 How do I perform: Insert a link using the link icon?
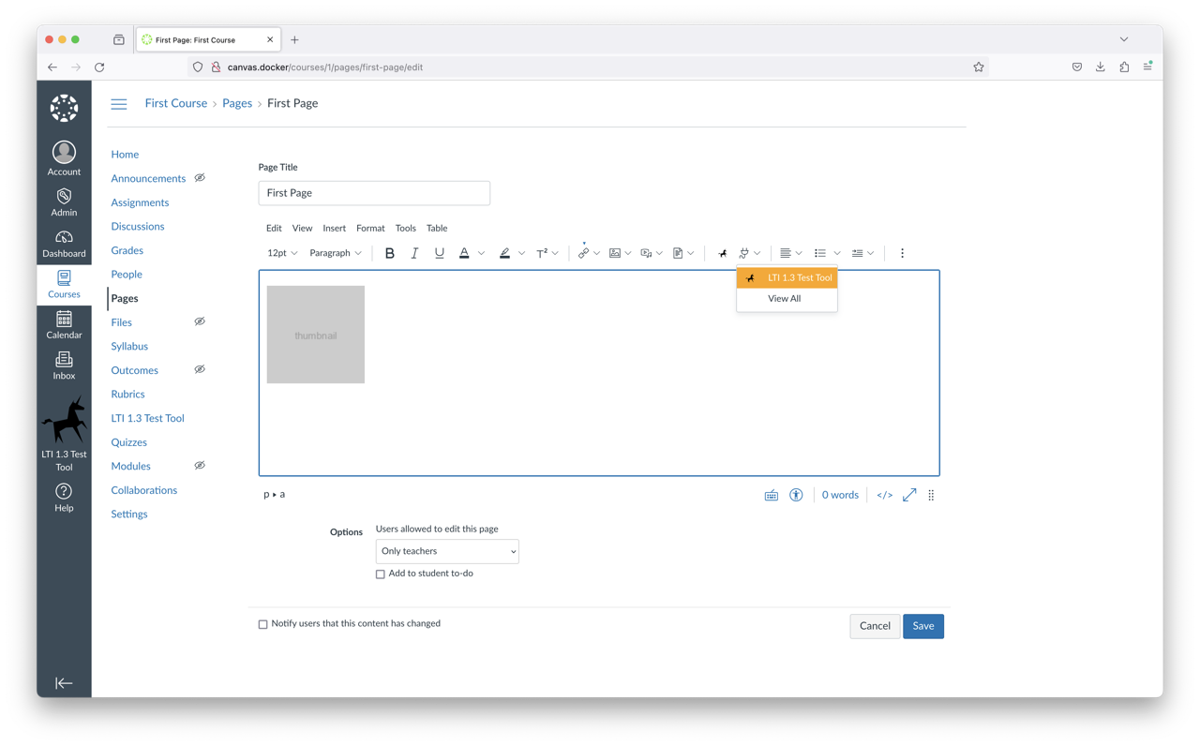582,252
